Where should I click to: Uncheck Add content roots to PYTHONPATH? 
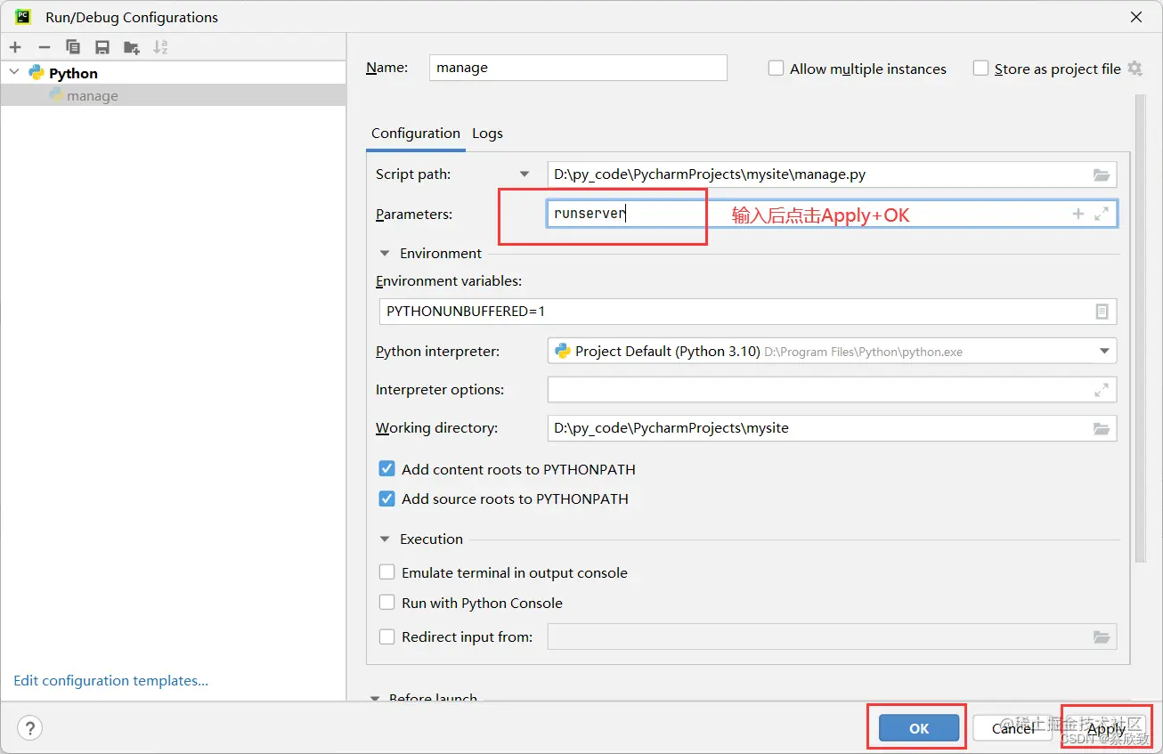(x=386, y=469)
